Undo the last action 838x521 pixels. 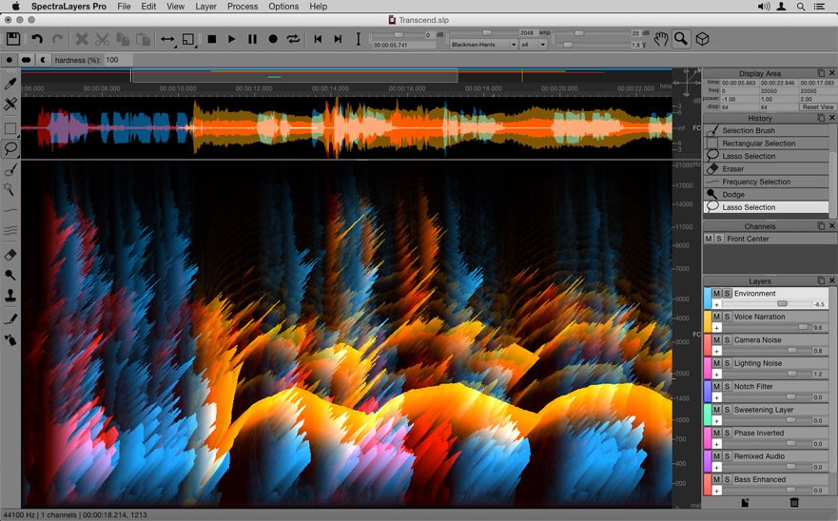(x=36, y=39)
